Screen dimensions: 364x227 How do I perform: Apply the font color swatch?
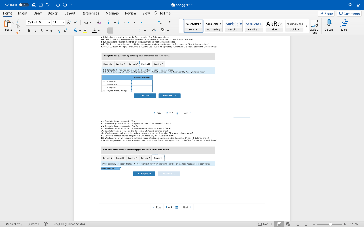pyautogui.click(x=95, y=31)
